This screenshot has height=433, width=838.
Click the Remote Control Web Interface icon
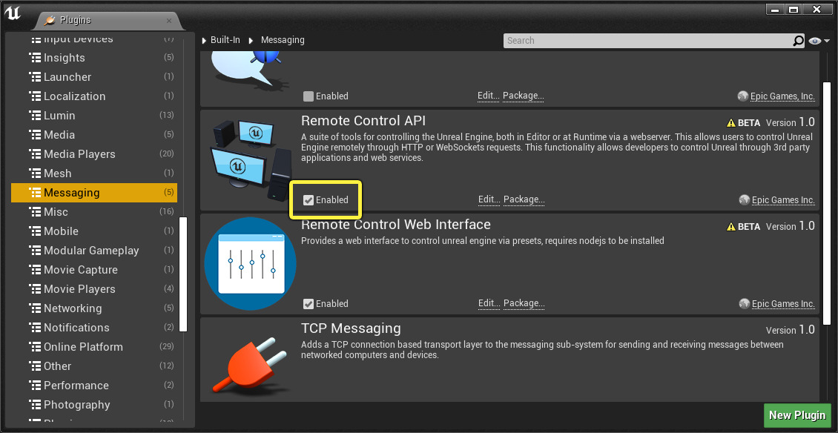[250, 263]
